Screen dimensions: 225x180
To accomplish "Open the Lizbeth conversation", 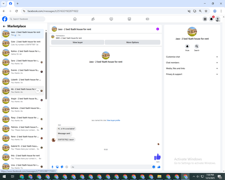I will click(22, 81).
